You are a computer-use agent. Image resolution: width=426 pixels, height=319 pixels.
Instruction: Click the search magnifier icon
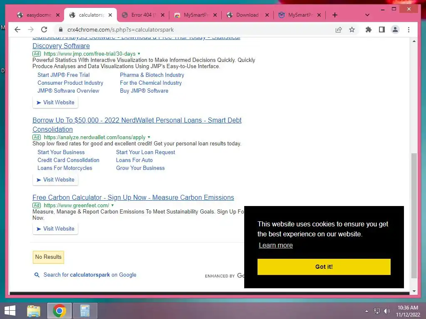click(37, 275)
